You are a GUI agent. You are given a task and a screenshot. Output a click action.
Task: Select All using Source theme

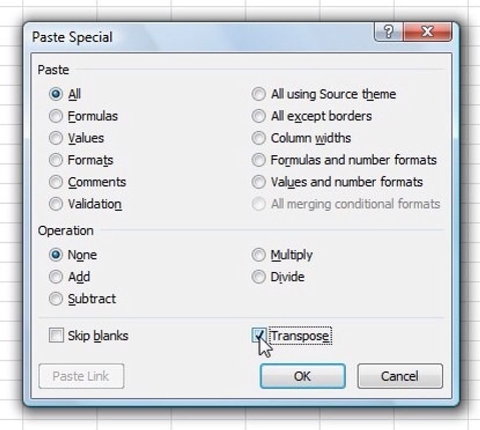tap(259, 94)
